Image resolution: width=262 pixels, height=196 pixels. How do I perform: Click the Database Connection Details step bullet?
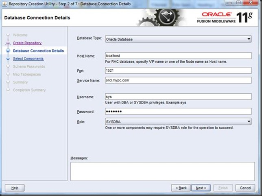[x=8, y=51]
